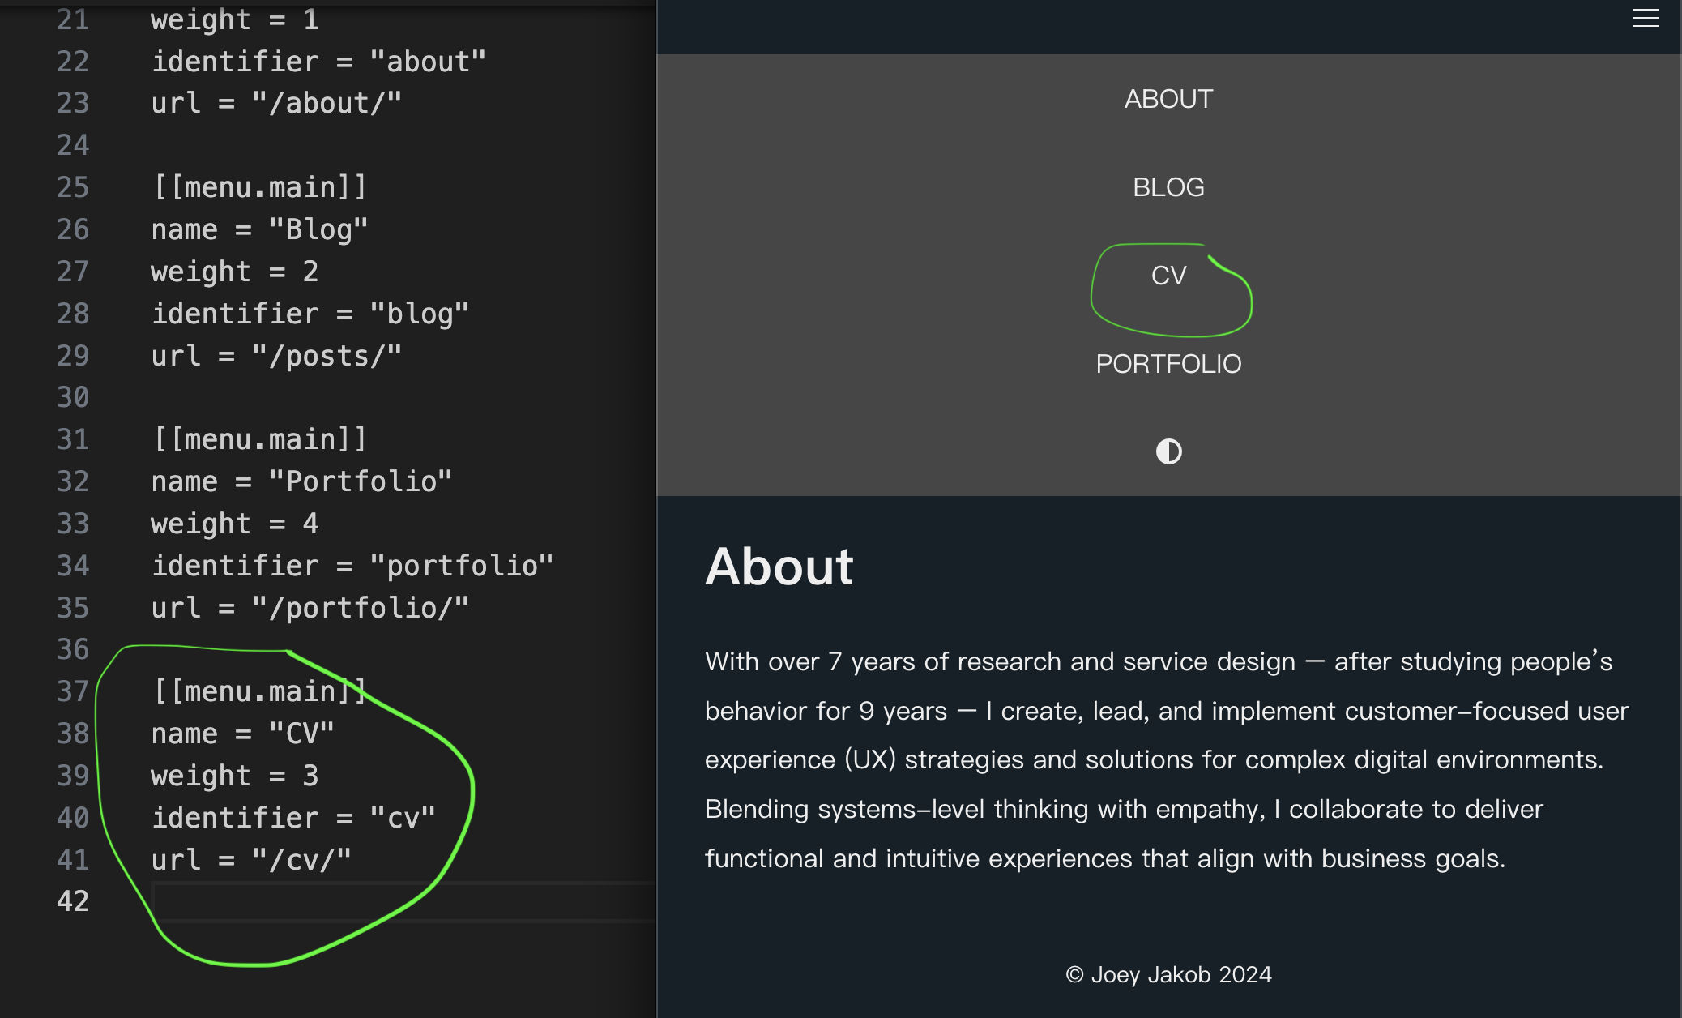Click line number 25 in gutter
Viewport: 1682px width, 1018px height.
pyautogui.click(x=73, y=187)
